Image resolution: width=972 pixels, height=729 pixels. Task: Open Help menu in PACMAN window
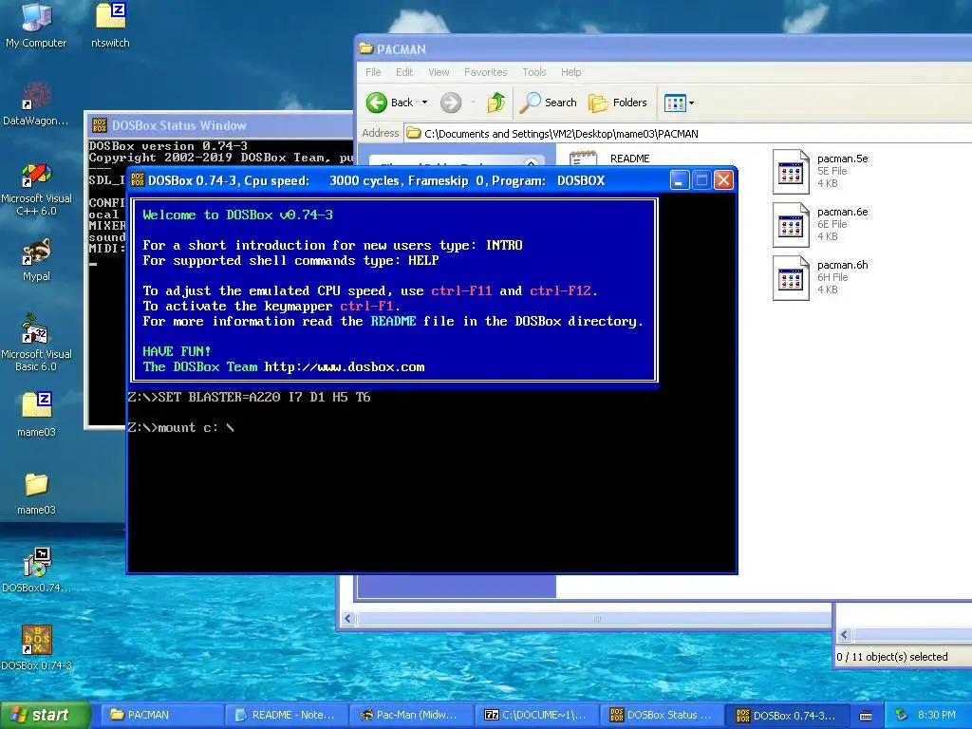570,72
